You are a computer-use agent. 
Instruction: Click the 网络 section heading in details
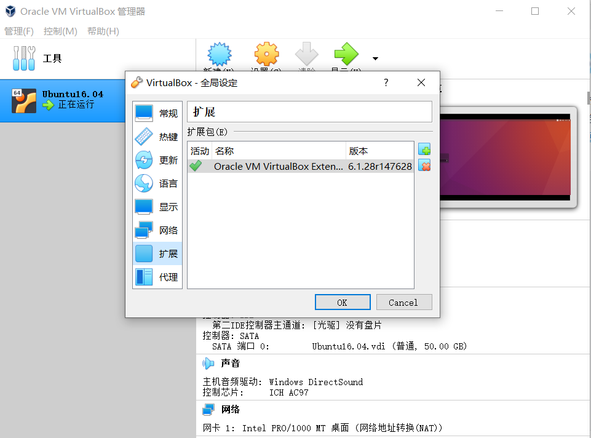point(230,410)
